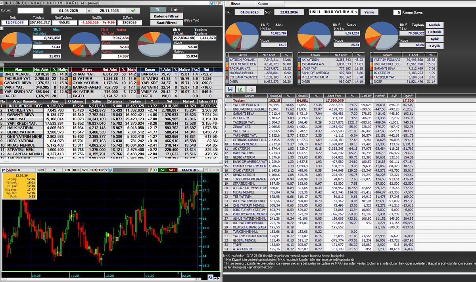
Task: Click the SVD button in chart toolbar
Action: [x=84, y=170]
